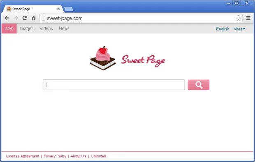The width and height of the screenshot is (255, 162).
Task: Open the browser home page icon
Action: click(x=34, y=18)
